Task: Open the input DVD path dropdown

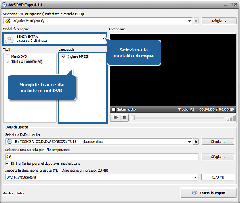Action: (x=189, y=21)
